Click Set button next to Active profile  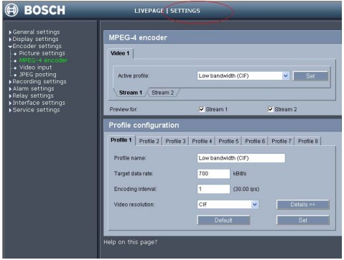tap(310, 76)
